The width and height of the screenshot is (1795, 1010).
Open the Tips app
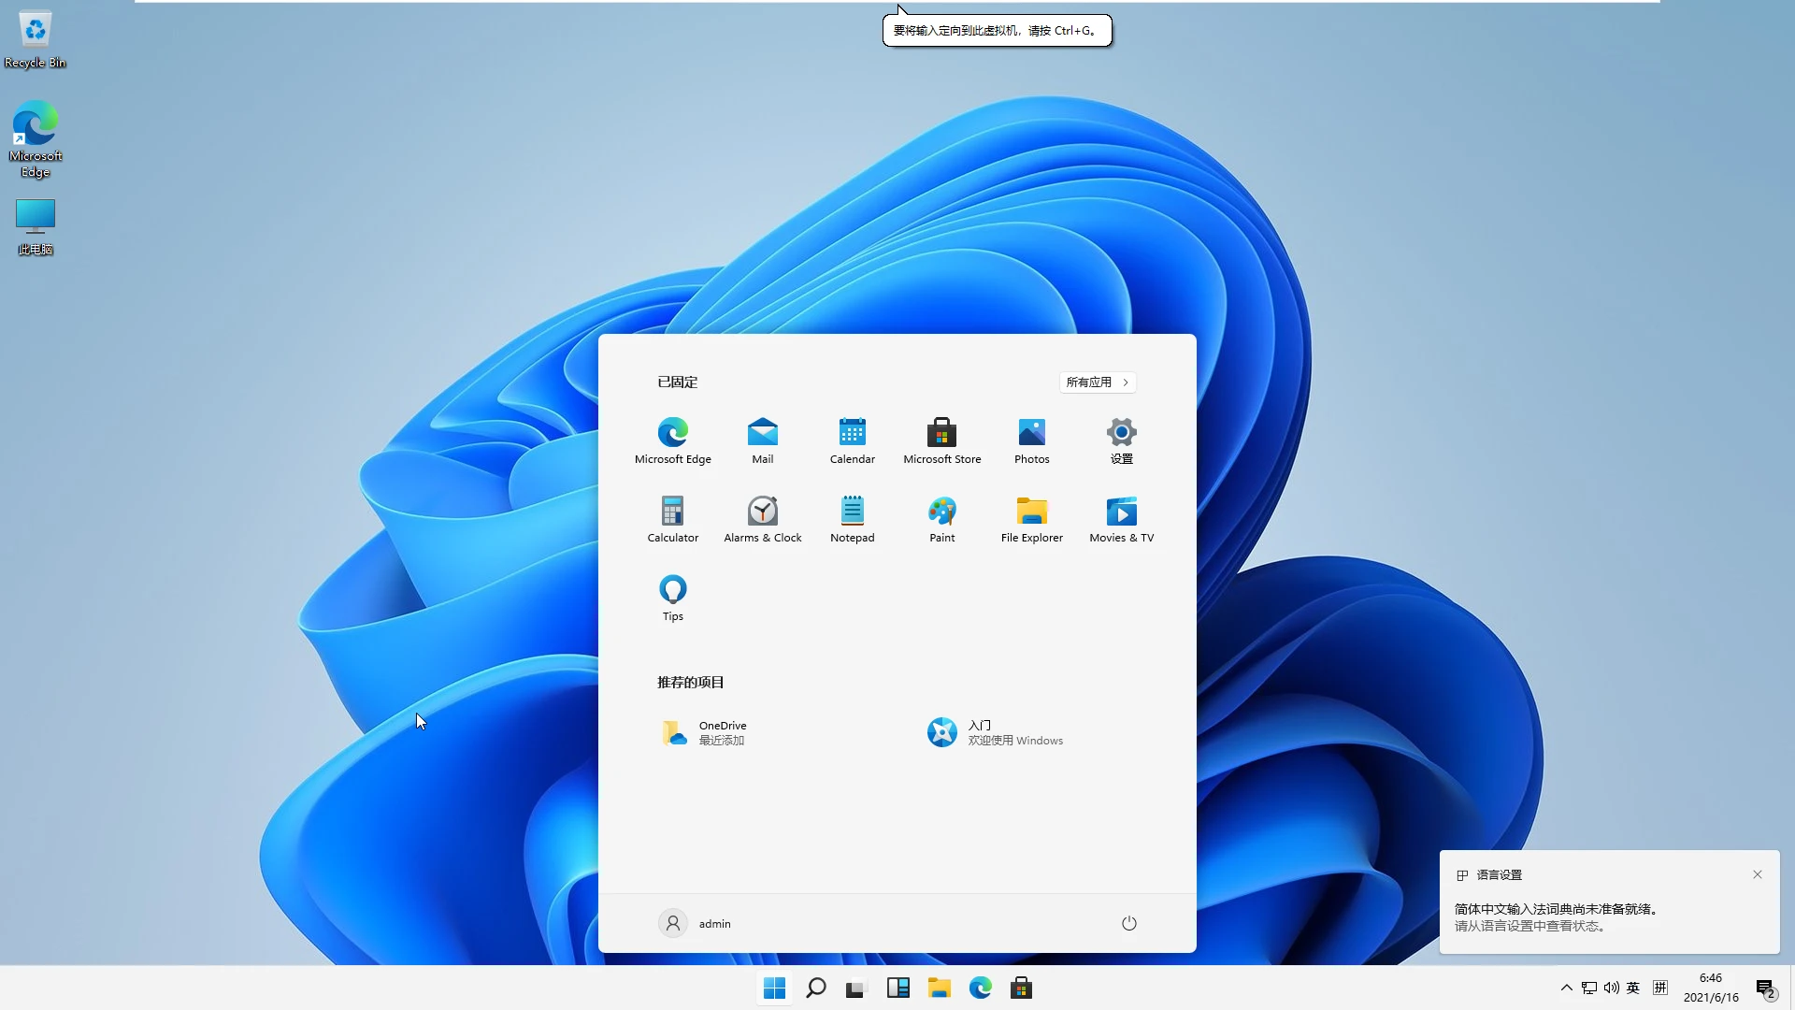pos(673,598)
